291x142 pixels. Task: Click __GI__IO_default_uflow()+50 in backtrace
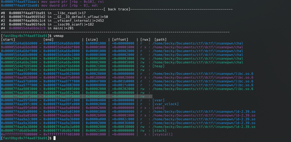tap(80, 17)
